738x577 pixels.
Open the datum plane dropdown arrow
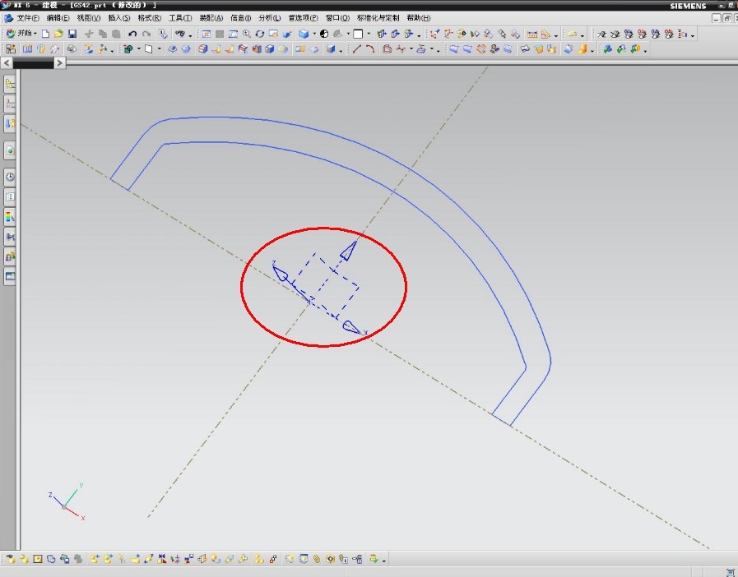click(x=159, y=49)
